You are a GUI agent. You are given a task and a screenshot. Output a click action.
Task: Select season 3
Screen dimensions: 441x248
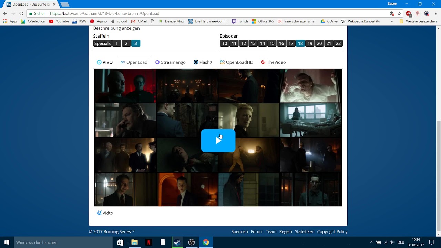pyautogui.click(x=136, y=43)
